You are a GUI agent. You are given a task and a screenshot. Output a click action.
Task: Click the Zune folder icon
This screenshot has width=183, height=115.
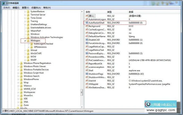[x=21, y=105]
